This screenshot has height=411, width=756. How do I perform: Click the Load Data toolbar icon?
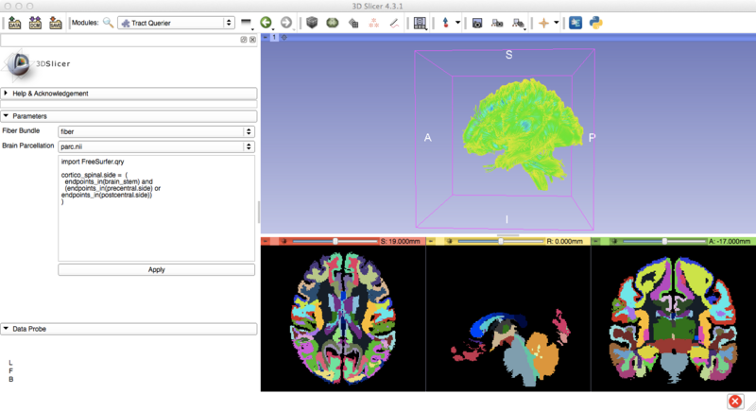click(15, 22)
